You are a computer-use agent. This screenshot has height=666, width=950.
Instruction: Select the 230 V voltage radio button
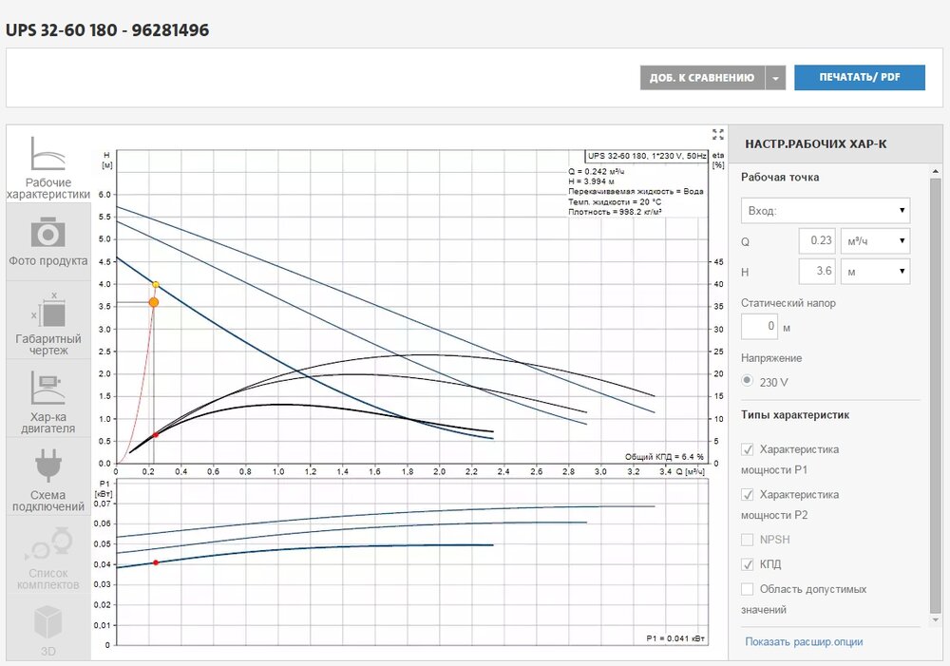tap(748, 381)
